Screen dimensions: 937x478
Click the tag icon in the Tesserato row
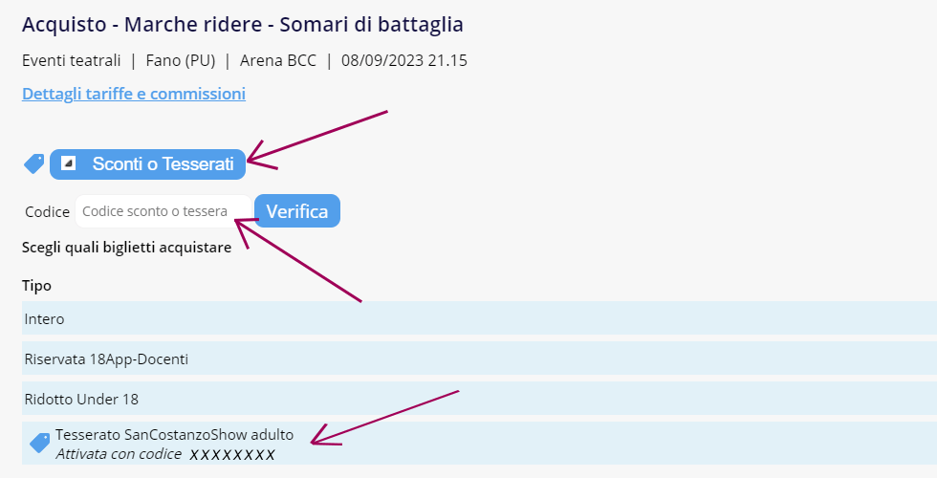[x=39, y=443]
